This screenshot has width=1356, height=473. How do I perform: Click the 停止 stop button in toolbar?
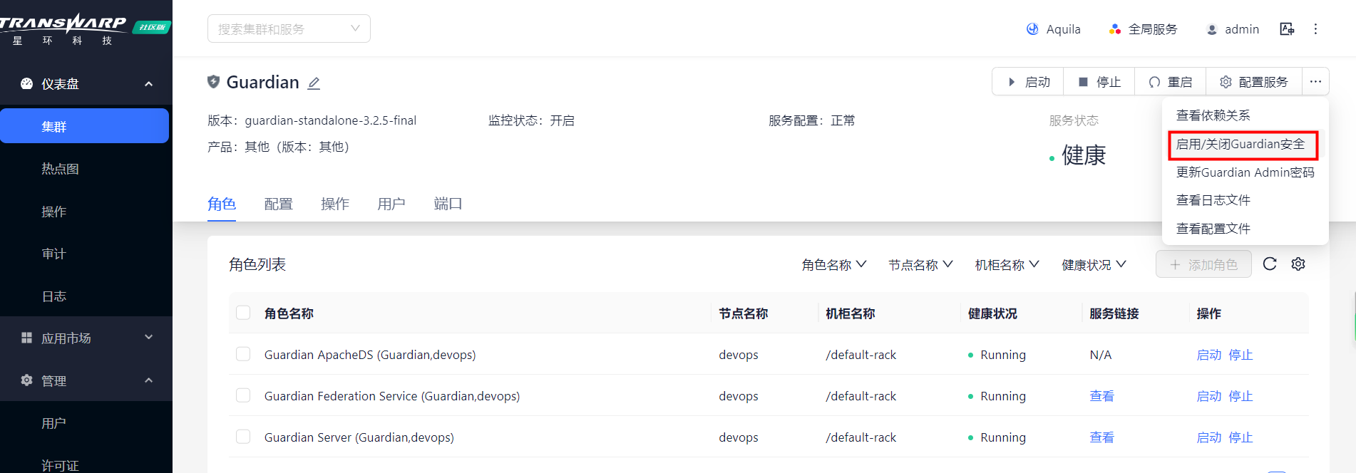[x=1099, y=82]
